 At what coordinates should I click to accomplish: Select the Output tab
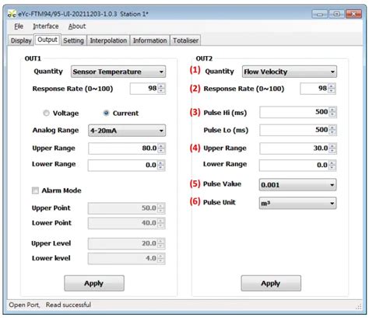pyautogui.click(x=47, y=40)
